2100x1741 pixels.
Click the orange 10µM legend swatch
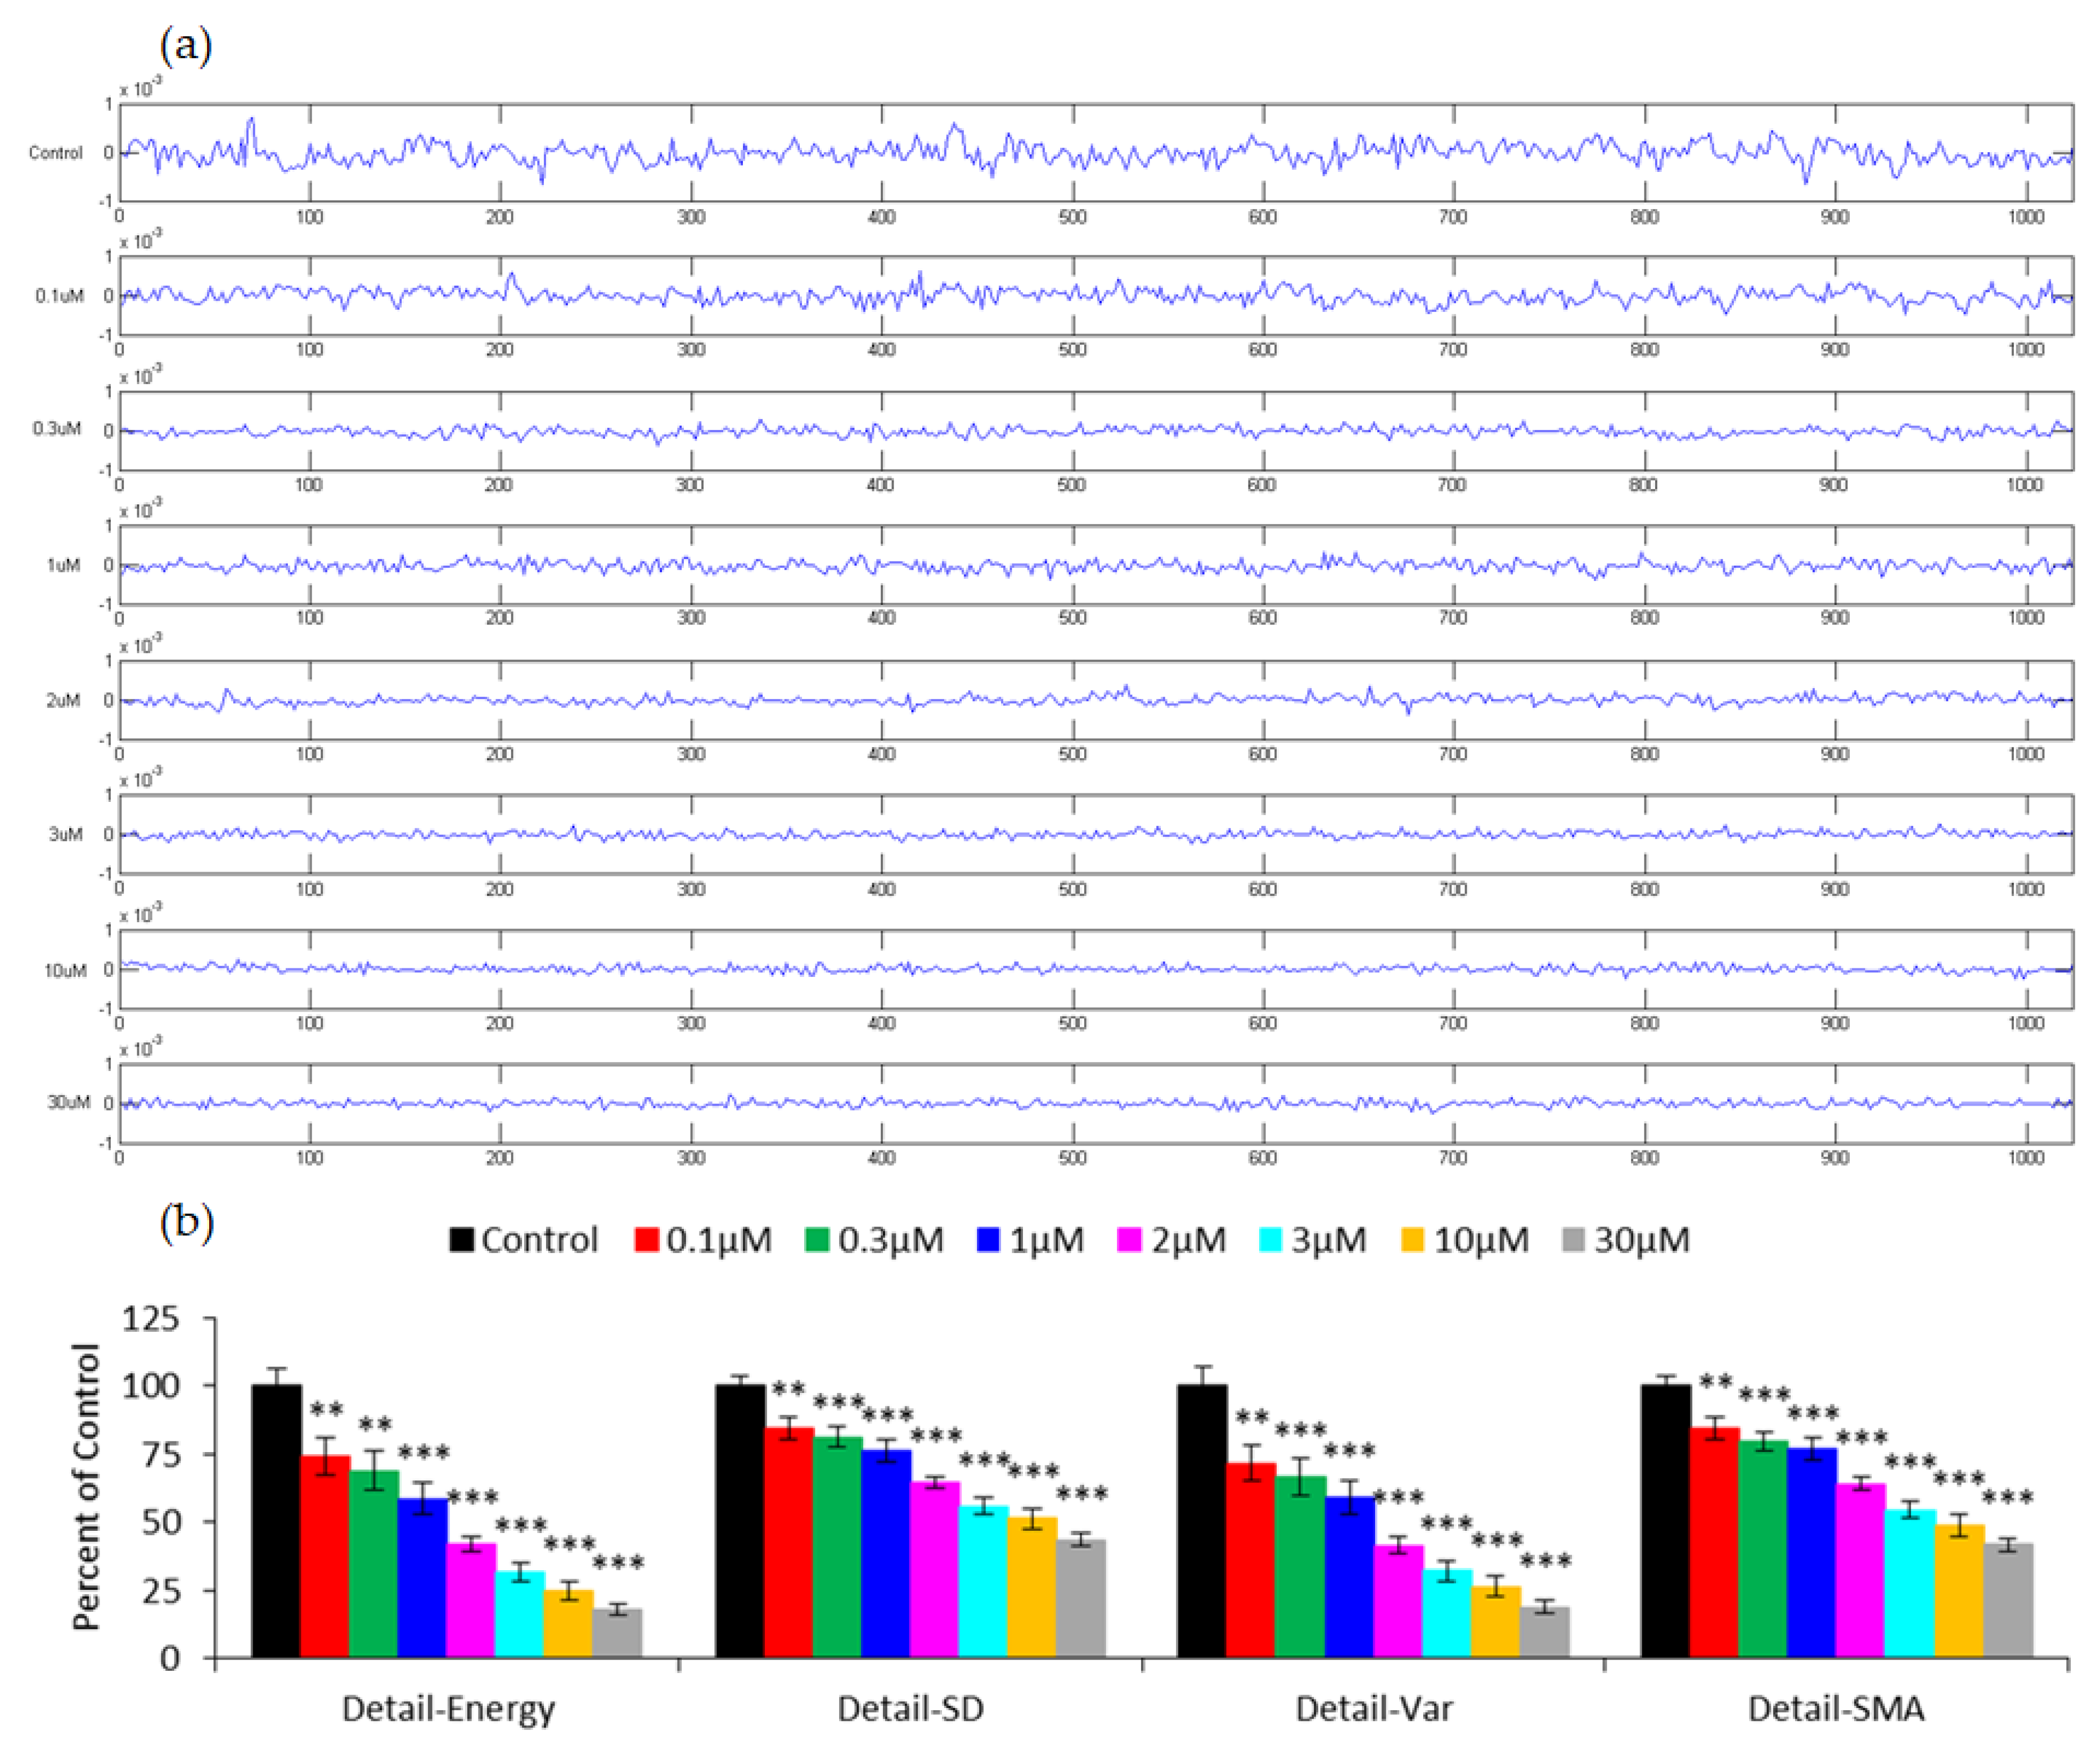(x=1412, y=1239)
